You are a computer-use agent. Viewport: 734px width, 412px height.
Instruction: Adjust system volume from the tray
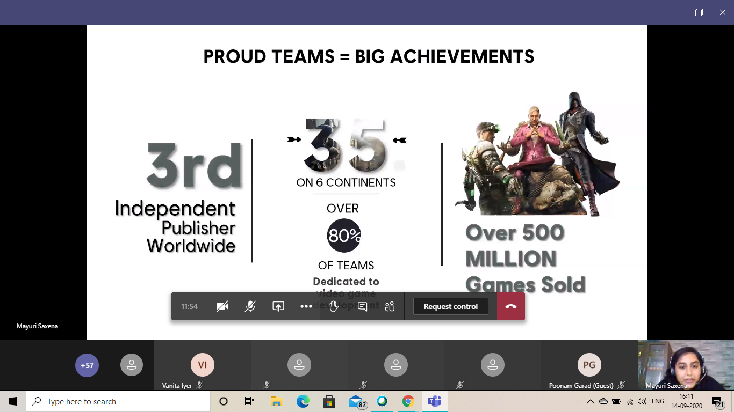coord(641,401)
